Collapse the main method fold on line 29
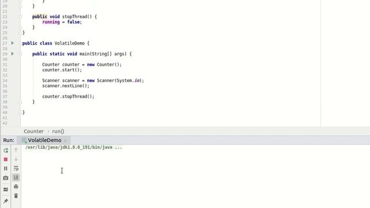This screenshot has height=208, width=370. (20, 54)
